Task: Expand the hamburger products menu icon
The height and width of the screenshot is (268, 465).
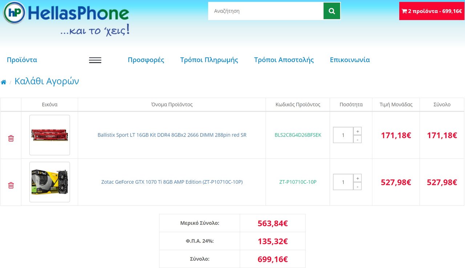Action: pos(95,60)
